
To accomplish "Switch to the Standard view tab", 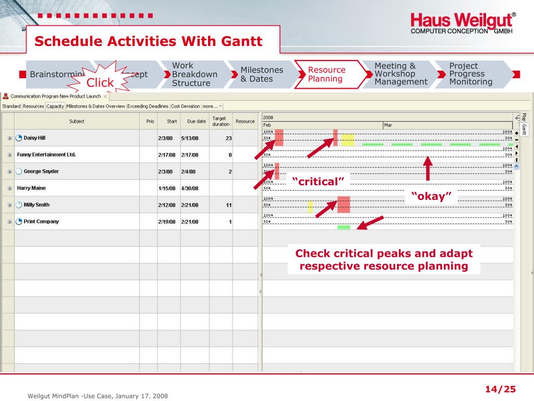I will tap(11, 107).
